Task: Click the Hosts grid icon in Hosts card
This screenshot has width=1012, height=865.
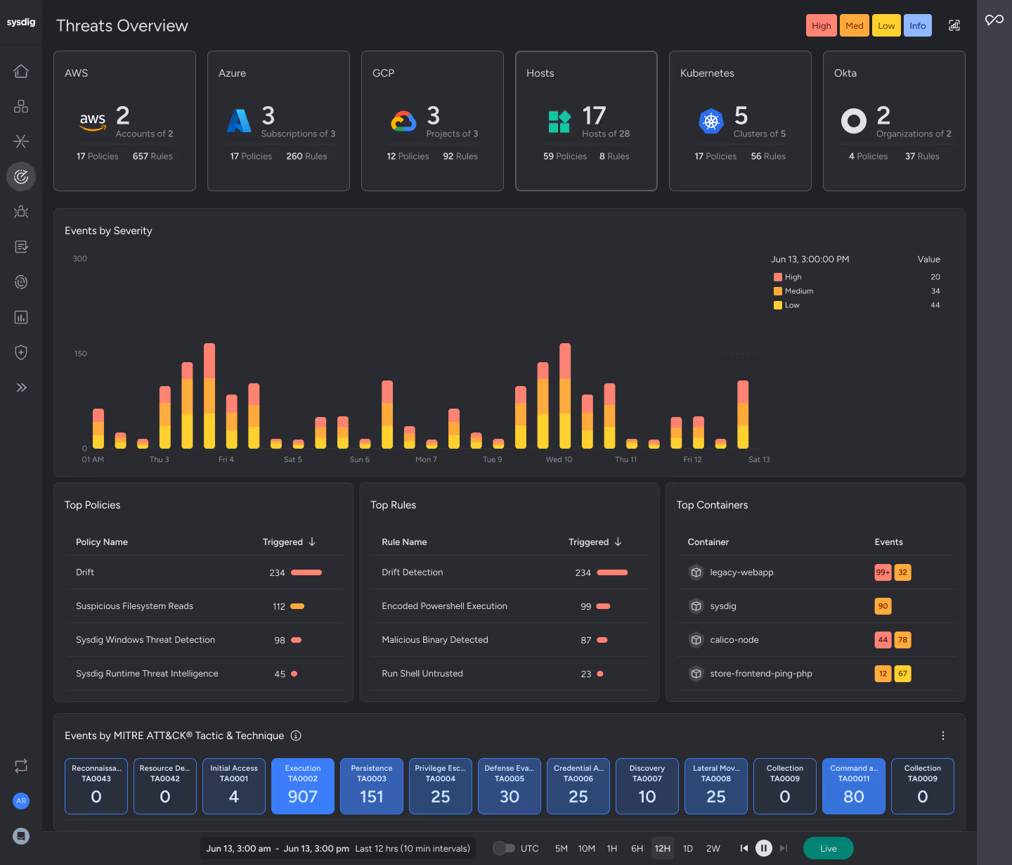Action: pyautogui.click(x=559, y=122)
